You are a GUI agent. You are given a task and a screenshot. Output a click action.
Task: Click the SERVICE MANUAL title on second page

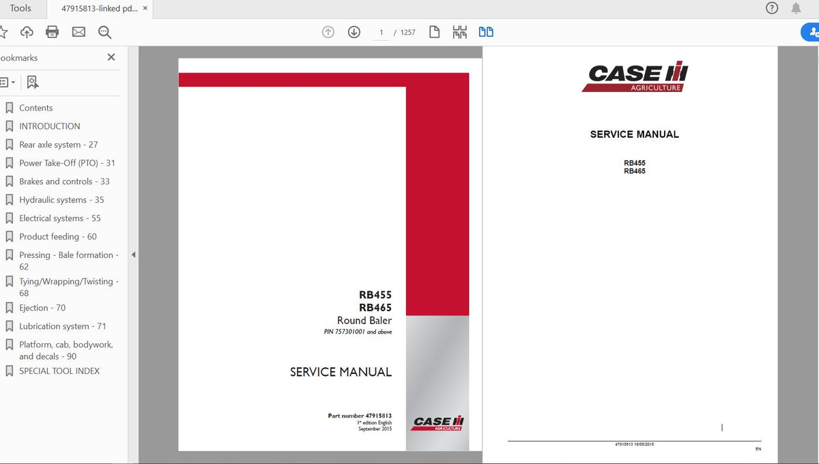point(634,134)
